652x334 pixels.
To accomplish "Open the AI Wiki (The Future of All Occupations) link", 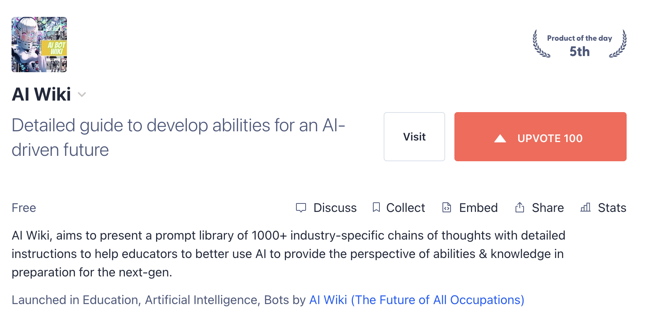I will click(417, 300).
